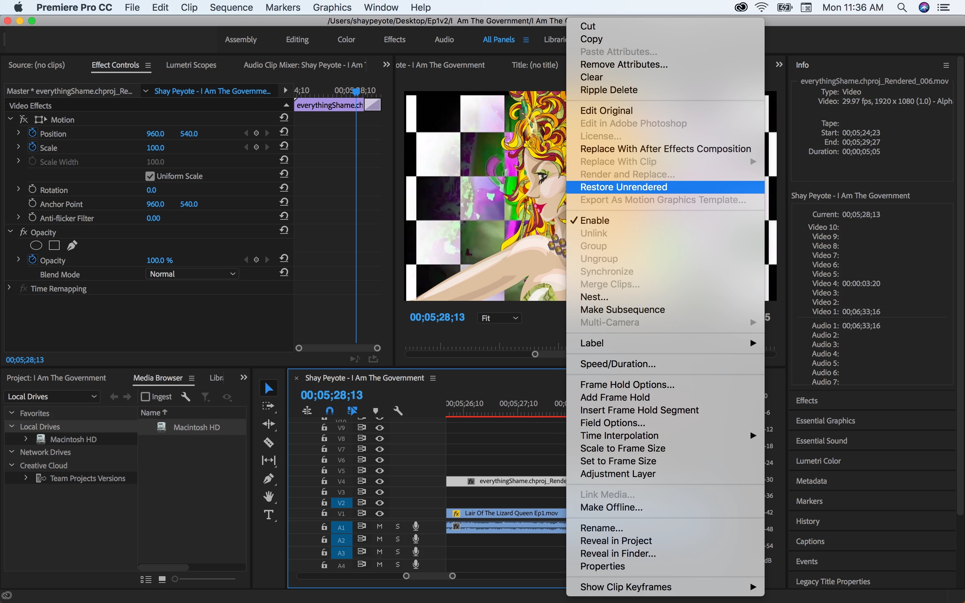This screenshot has width=965, height=603.
Task: Expand Team Projects Versions
Action: pyautogui.click(x=26, y=477)
